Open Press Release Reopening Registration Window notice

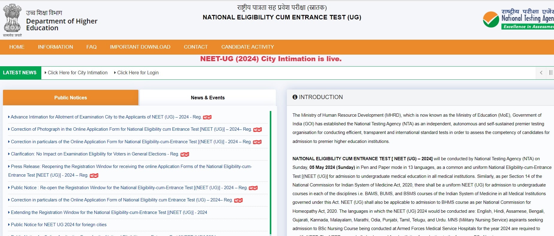pos(130,171)
